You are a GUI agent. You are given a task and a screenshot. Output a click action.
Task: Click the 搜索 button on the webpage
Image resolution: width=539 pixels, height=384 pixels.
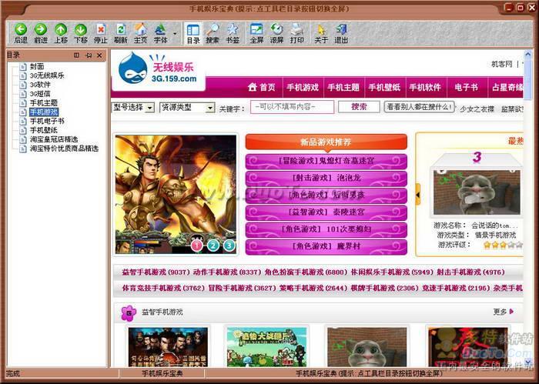click(359, 107)
